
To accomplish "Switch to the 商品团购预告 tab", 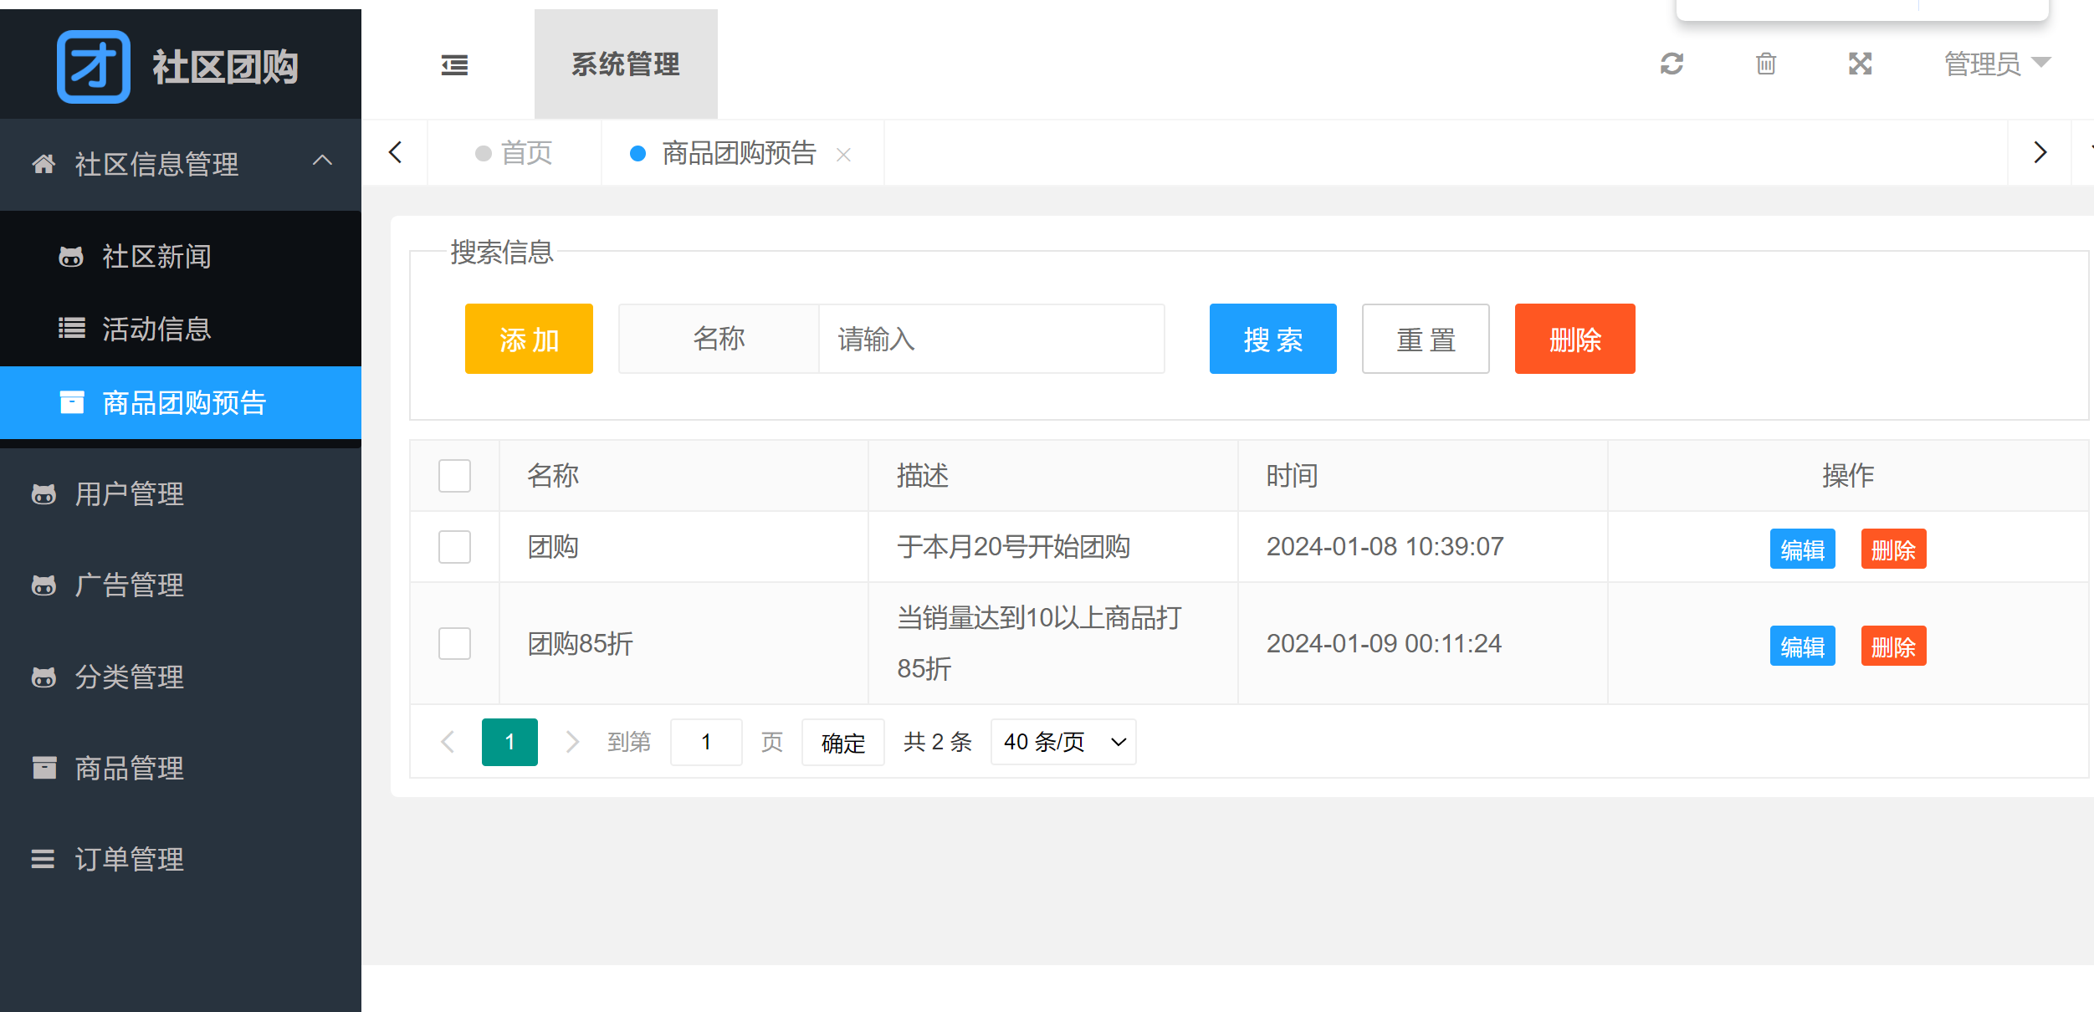I will click(x=739, y=153).
